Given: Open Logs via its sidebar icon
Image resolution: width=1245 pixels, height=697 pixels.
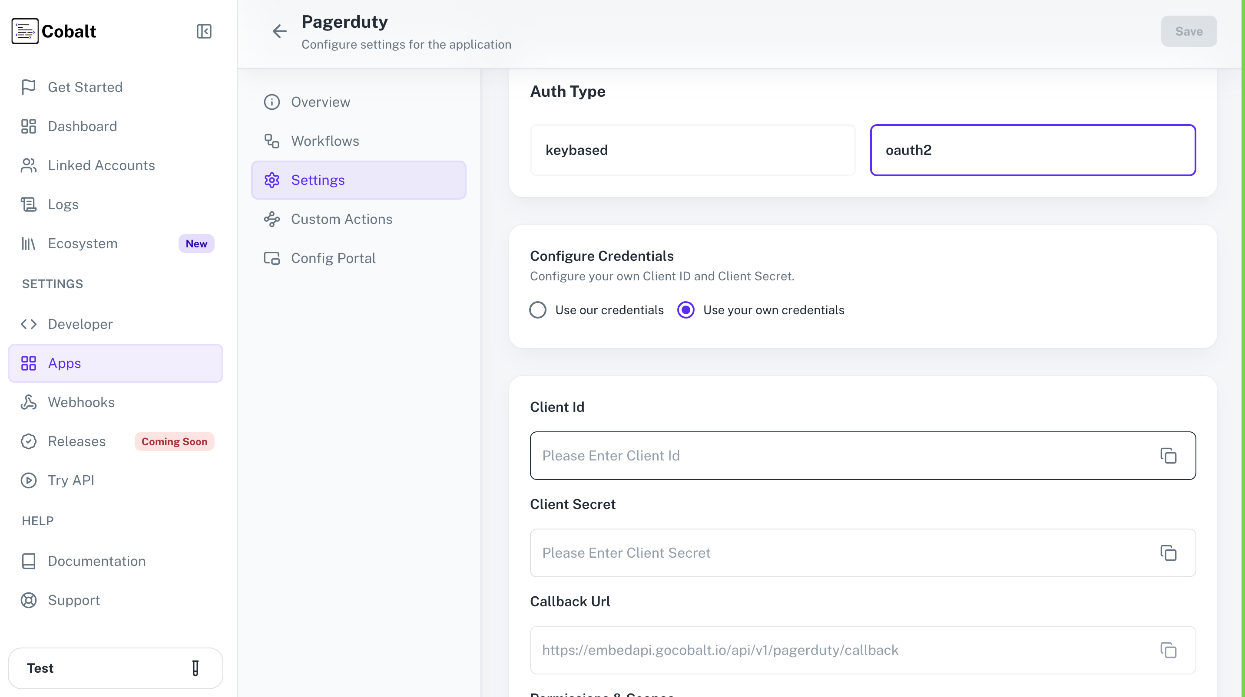Looking at the screenshot, I should (29, 204).
